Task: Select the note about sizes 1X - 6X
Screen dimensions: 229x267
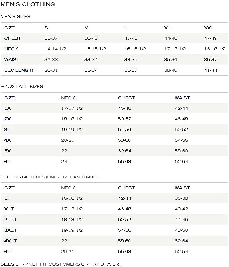Action: point(50,177)
